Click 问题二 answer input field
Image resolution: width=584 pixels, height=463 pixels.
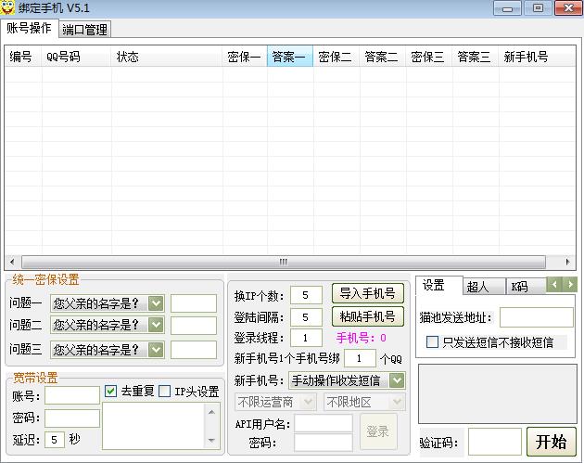(194, 325)
